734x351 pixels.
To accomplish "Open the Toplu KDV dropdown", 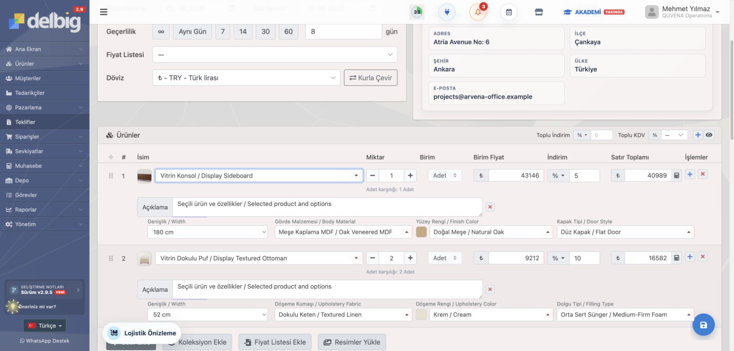I will point(675,135).
